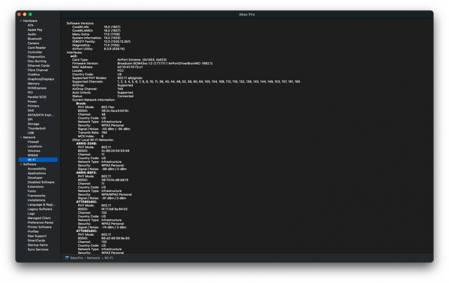The width and height of the screenshot is (449, 283).
Task: Select Locations under Network
Action: [x=35, y=146]
